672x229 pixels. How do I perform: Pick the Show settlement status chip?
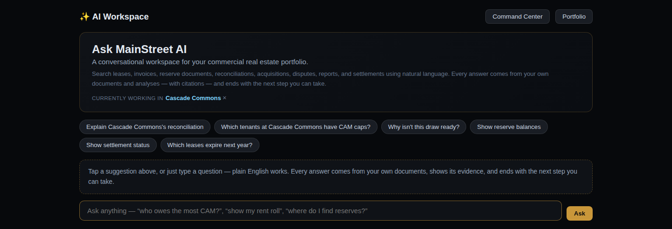click(118, 145)
